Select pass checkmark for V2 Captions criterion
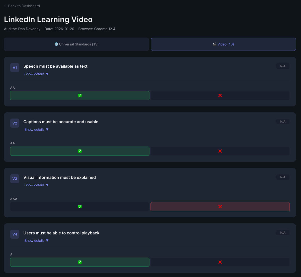The image size is (301, 277). coord(80,151)
